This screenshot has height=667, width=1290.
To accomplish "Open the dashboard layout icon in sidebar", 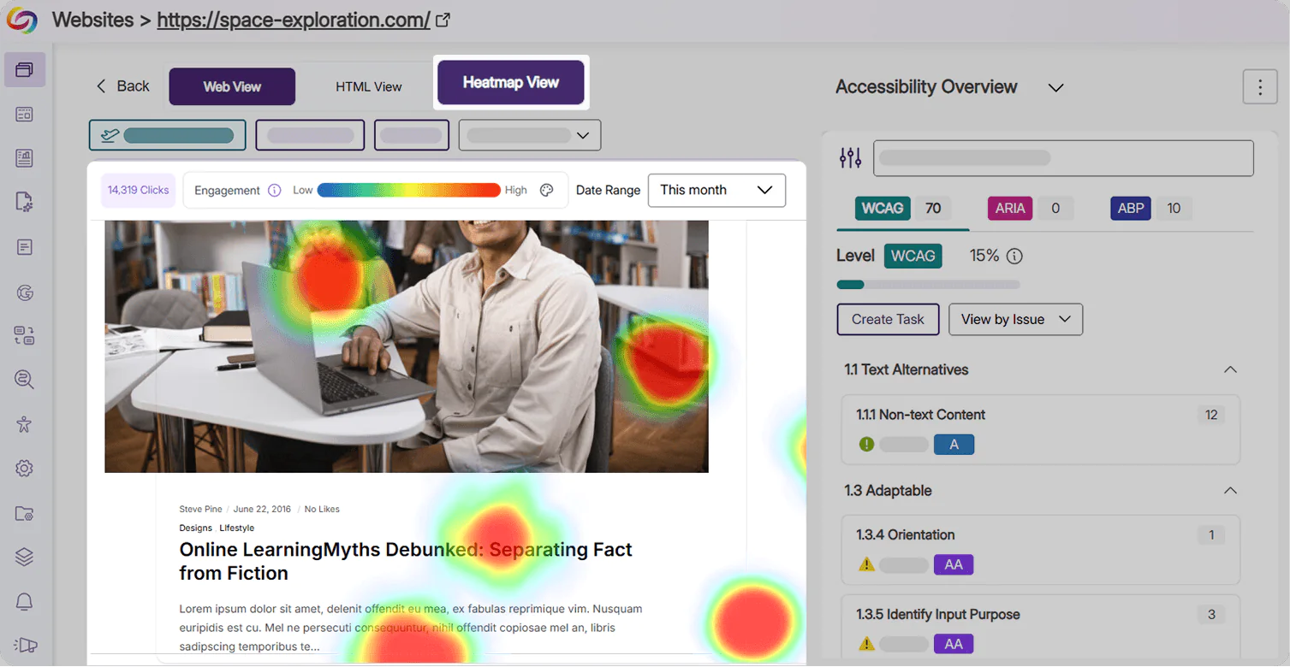I will [25, 114].
